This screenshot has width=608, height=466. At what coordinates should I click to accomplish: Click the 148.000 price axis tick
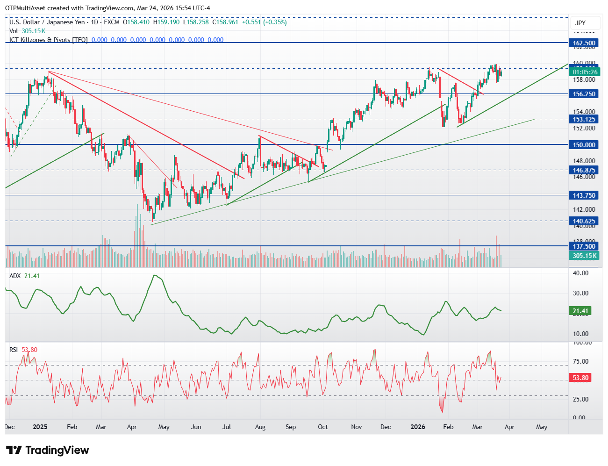584,161
